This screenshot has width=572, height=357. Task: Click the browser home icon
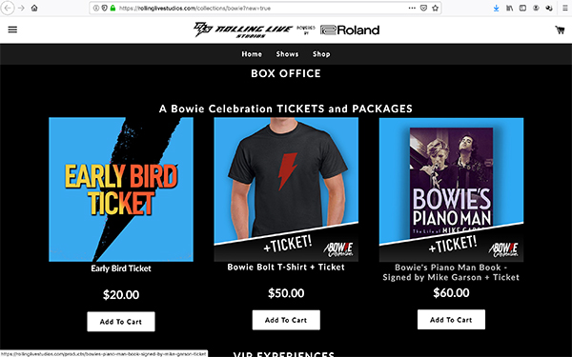34,8
